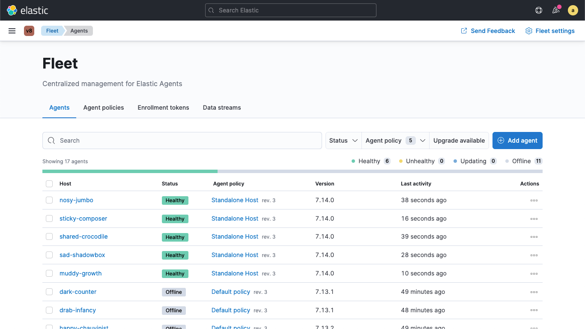Click the Fleet breadcrumb

click(x=52, y=31)
